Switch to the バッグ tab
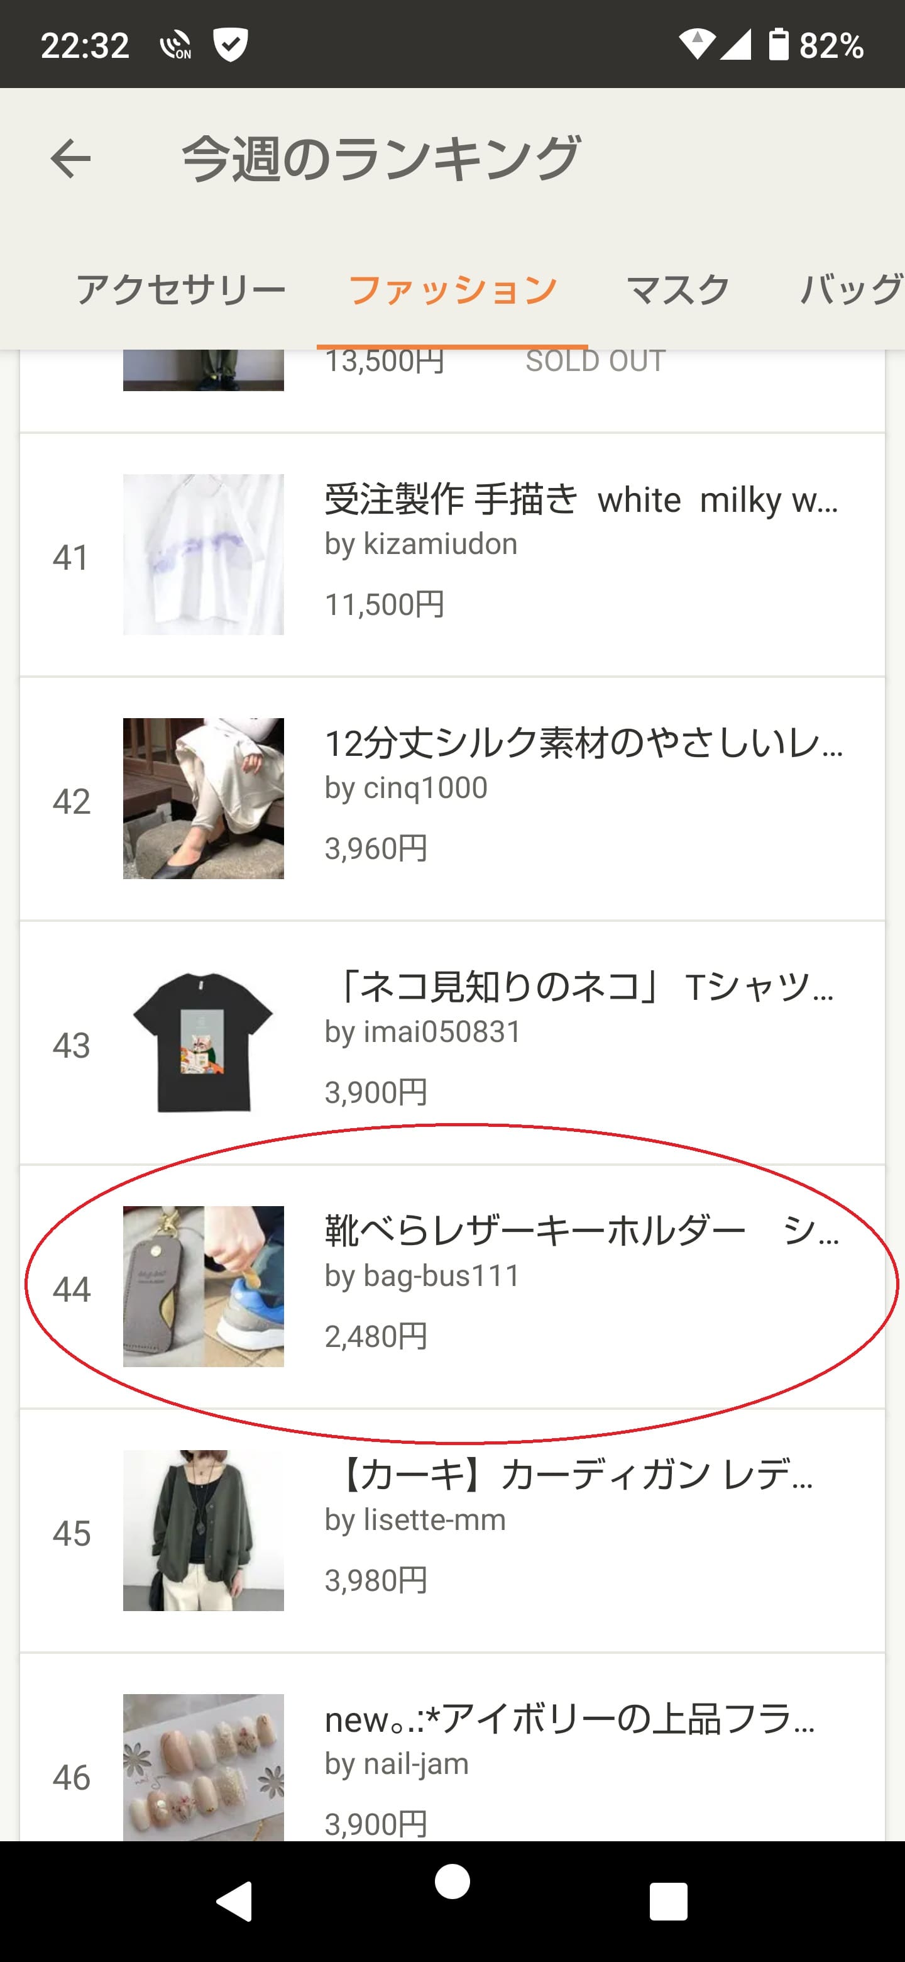This screenshot has width=905, height=1962. click(x=851, y=290)
